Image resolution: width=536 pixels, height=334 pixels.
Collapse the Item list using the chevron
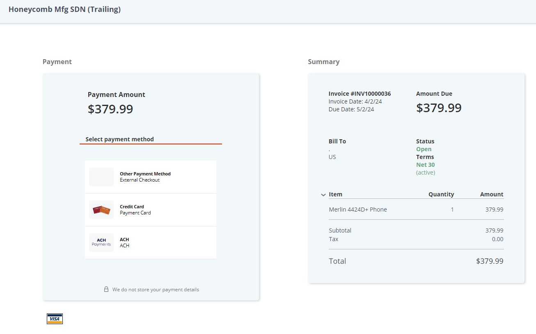(323, 195)
